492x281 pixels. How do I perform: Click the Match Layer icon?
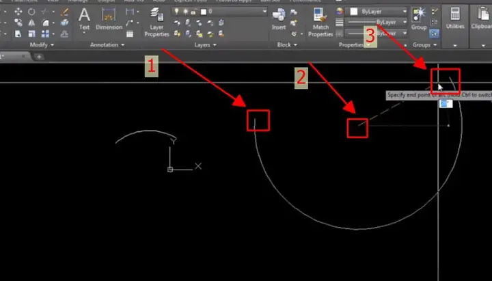pos(221,34)
